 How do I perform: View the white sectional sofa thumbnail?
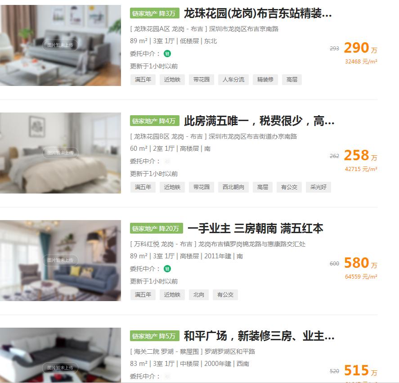60,355
